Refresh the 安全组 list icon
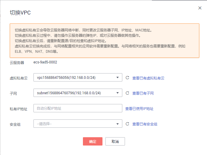Screen dimensions: 207x155 pos(127,124)
